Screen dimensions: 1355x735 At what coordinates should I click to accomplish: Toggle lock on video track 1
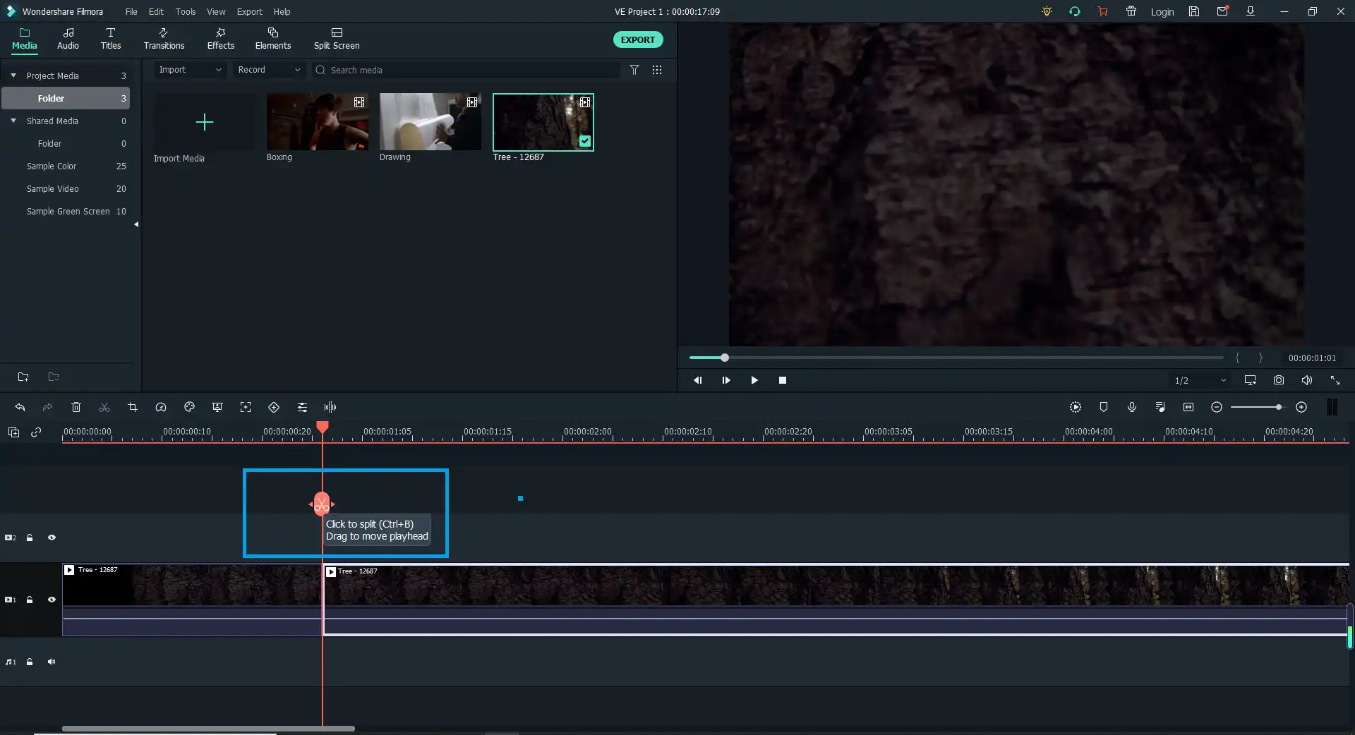30,600
